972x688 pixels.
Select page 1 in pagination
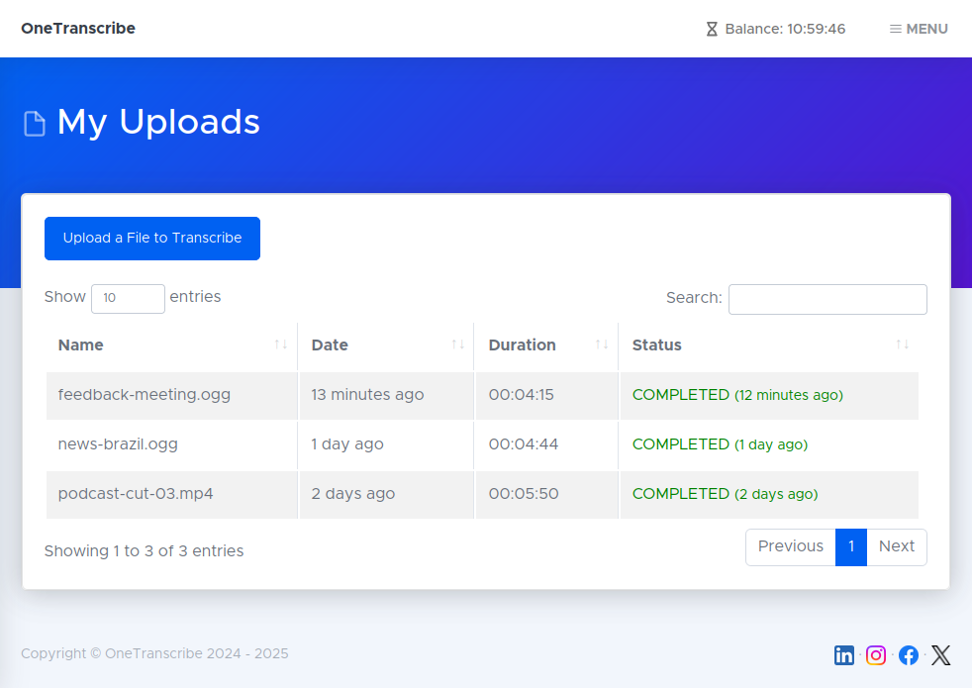coord(851,546)
